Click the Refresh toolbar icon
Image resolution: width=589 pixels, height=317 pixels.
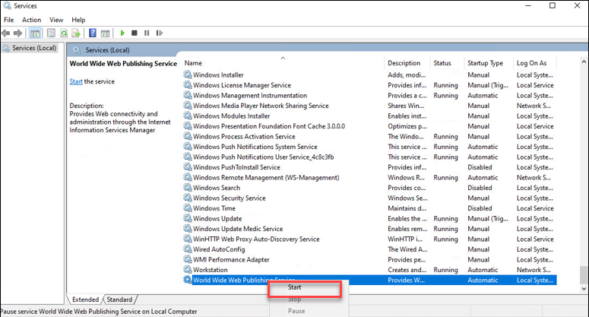(x=64, y=33)
